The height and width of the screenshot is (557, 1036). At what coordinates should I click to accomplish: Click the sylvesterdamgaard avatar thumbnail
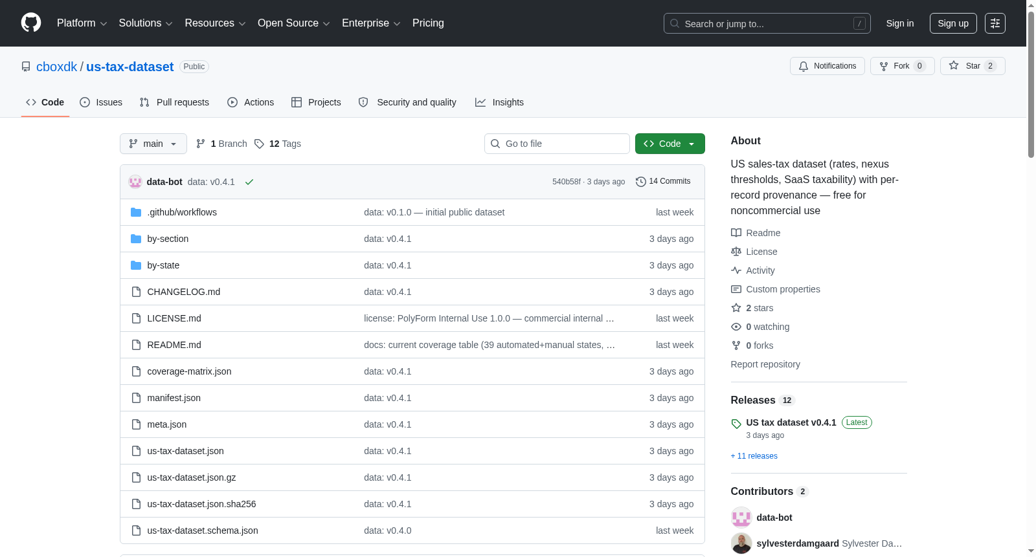coord(741,543)
